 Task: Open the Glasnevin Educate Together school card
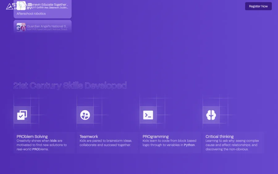point(43,9)
